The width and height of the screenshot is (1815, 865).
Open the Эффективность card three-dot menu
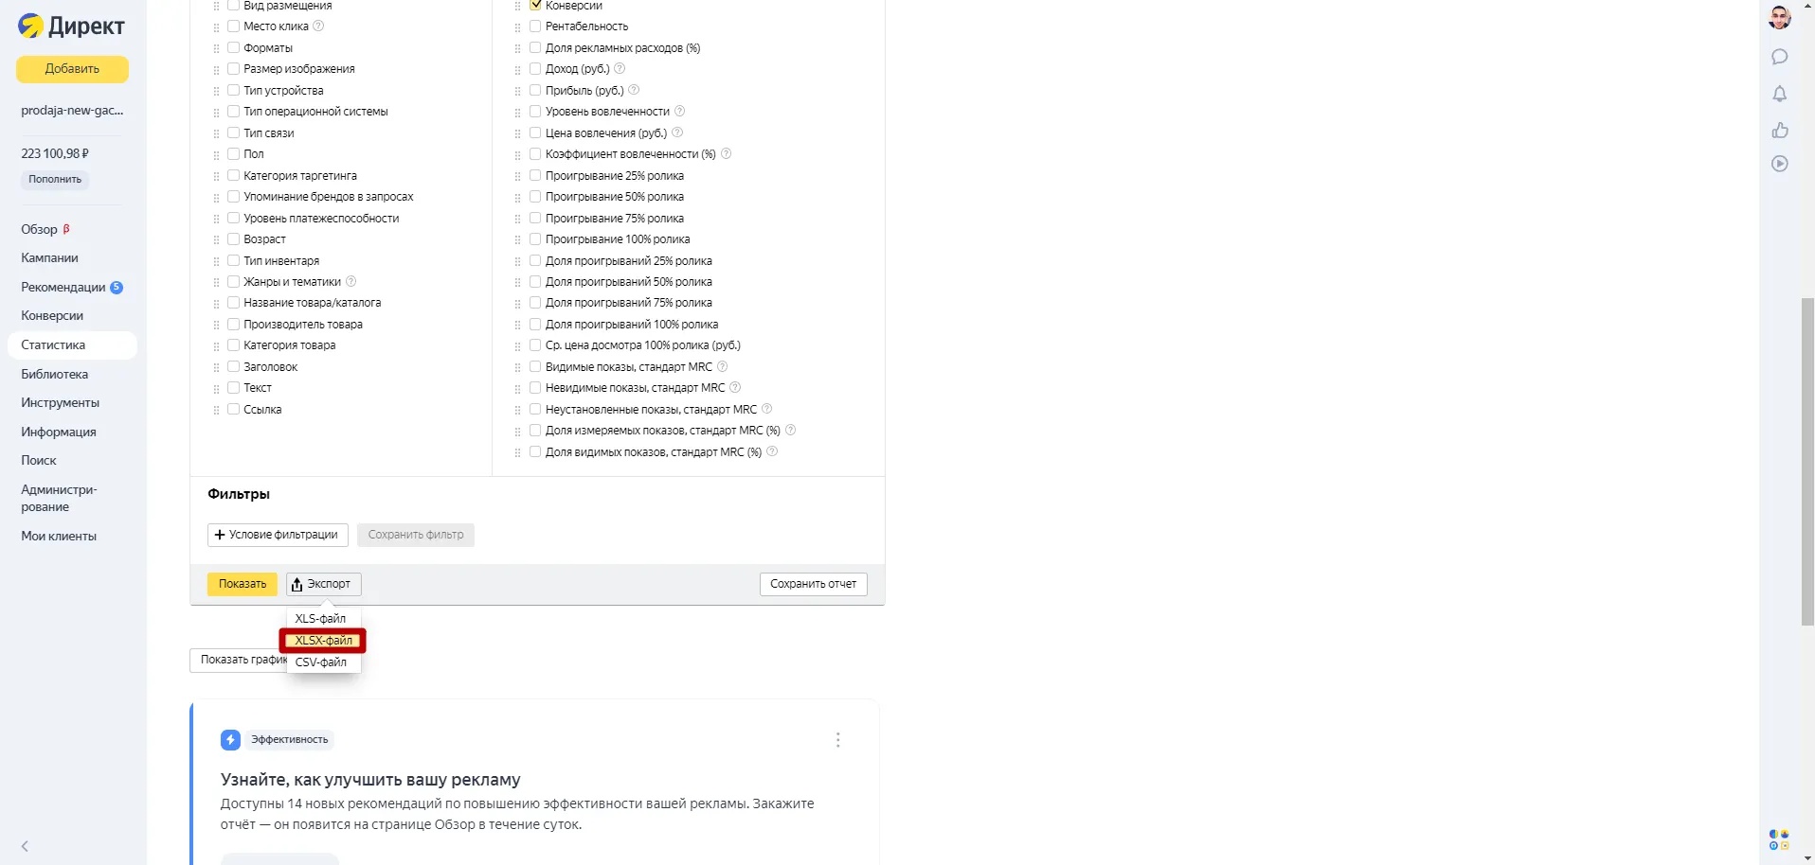[x=837, y=740]
